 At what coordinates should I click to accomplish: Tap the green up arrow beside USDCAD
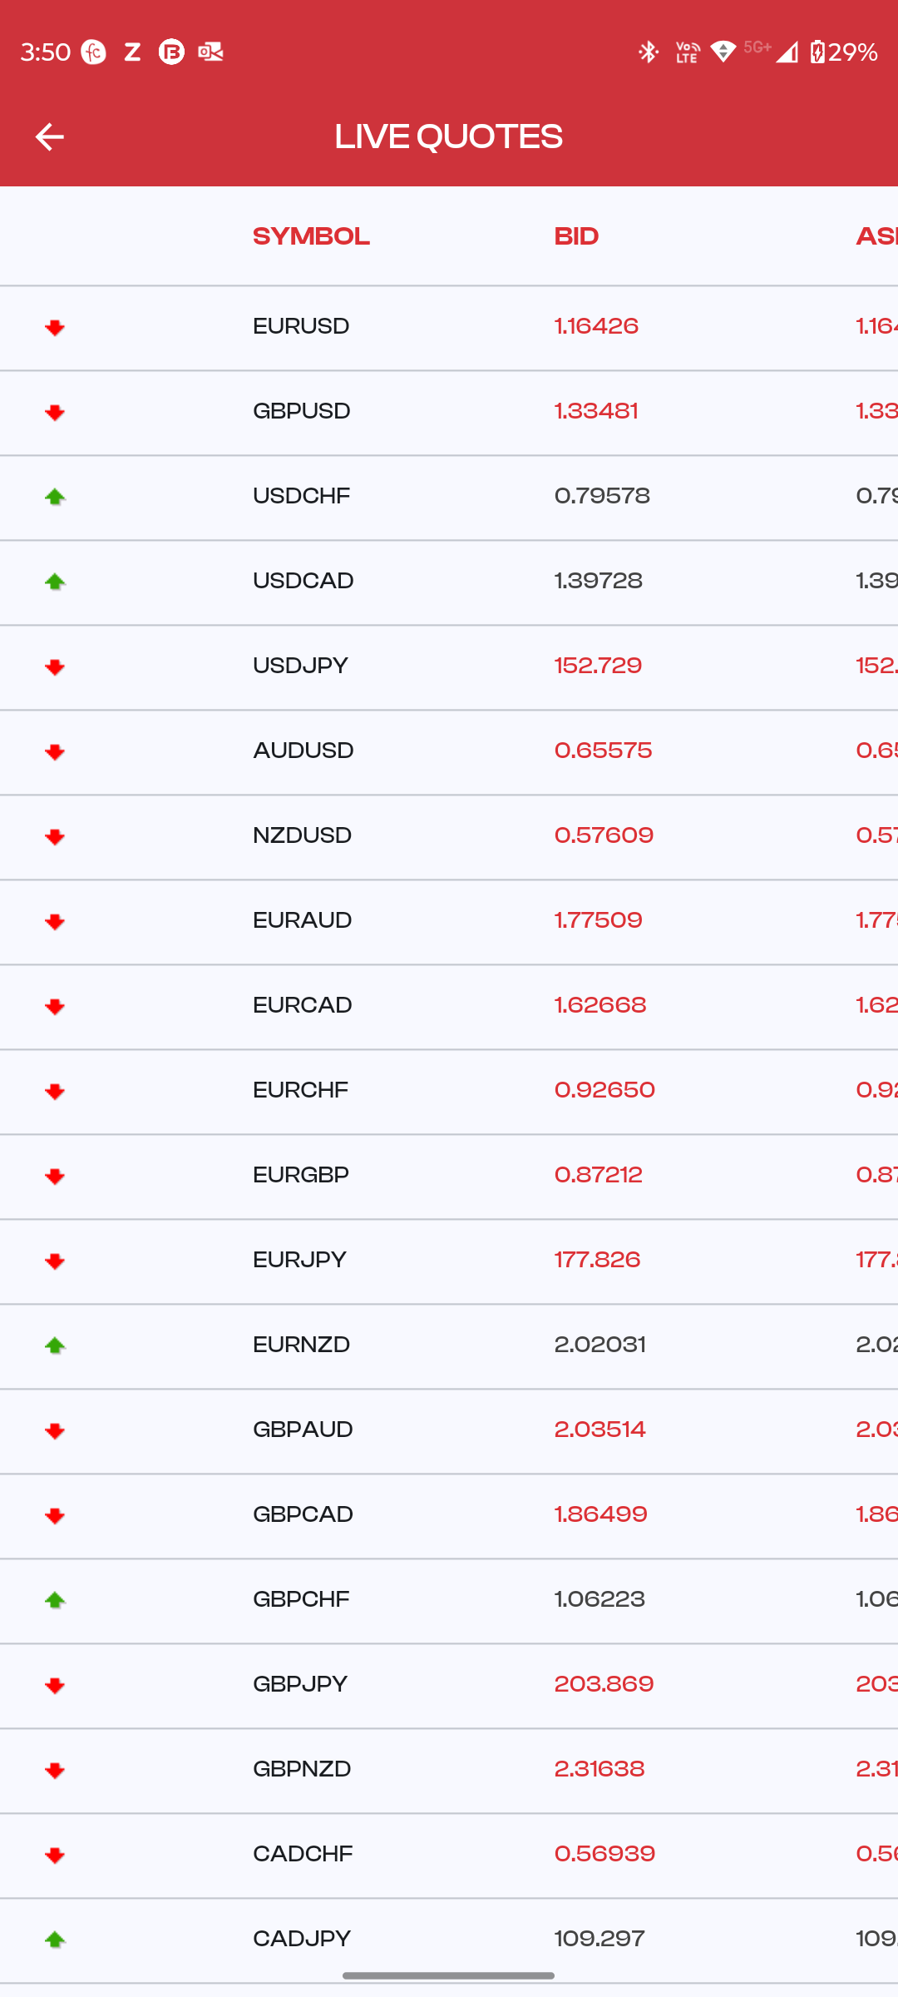(55, 582)
